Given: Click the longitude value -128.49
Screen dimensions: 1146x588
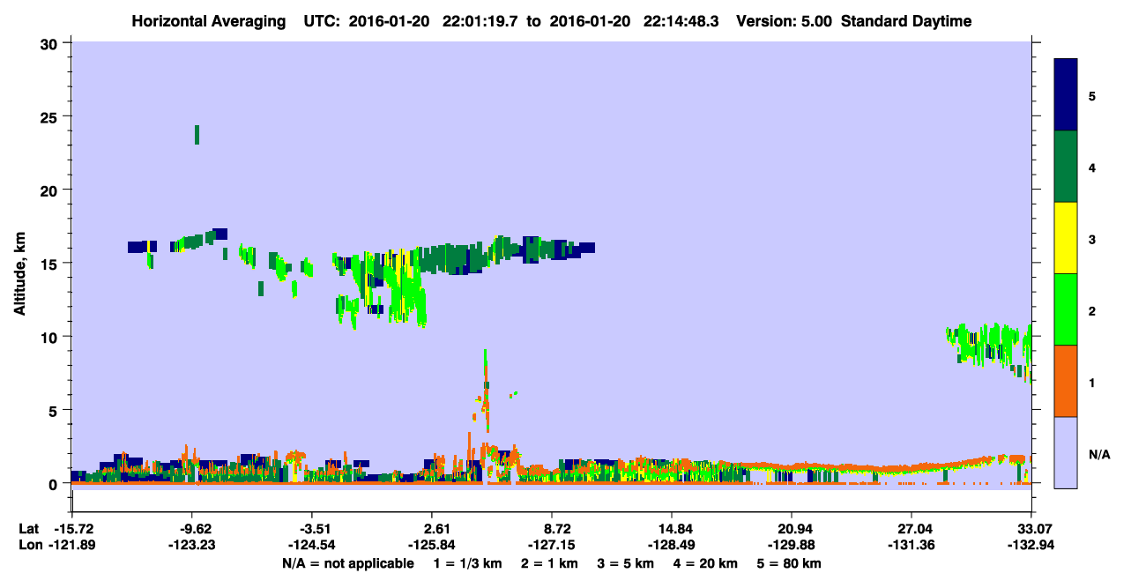Looking at the screenshot, I should pos(672,545).
